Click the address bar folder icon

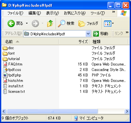pos(27,34)
